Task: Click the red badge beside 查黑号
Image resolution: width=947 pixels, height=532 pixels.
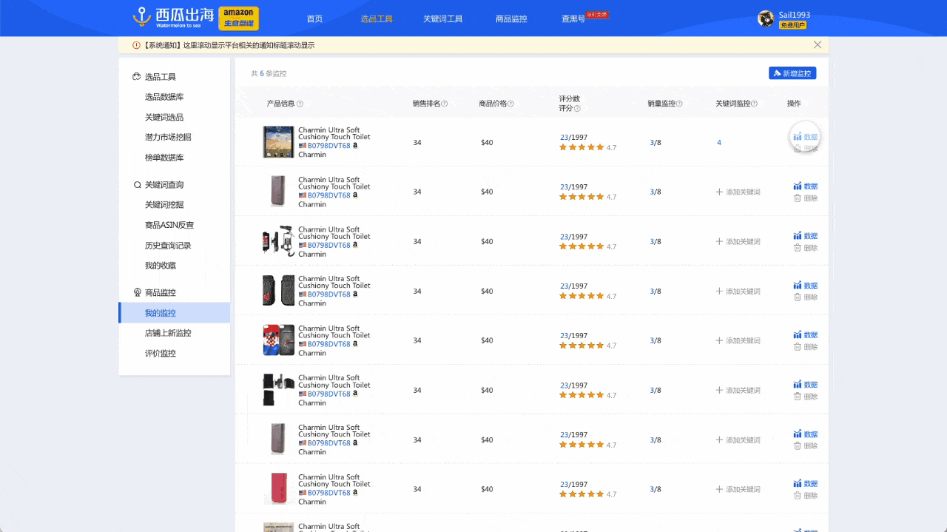Action: (597, 14)
